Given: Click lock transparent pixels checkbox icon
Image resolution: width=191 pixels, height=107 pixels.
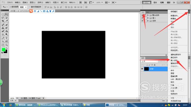Looking at the screenshot, I should [x=147, y=65].
